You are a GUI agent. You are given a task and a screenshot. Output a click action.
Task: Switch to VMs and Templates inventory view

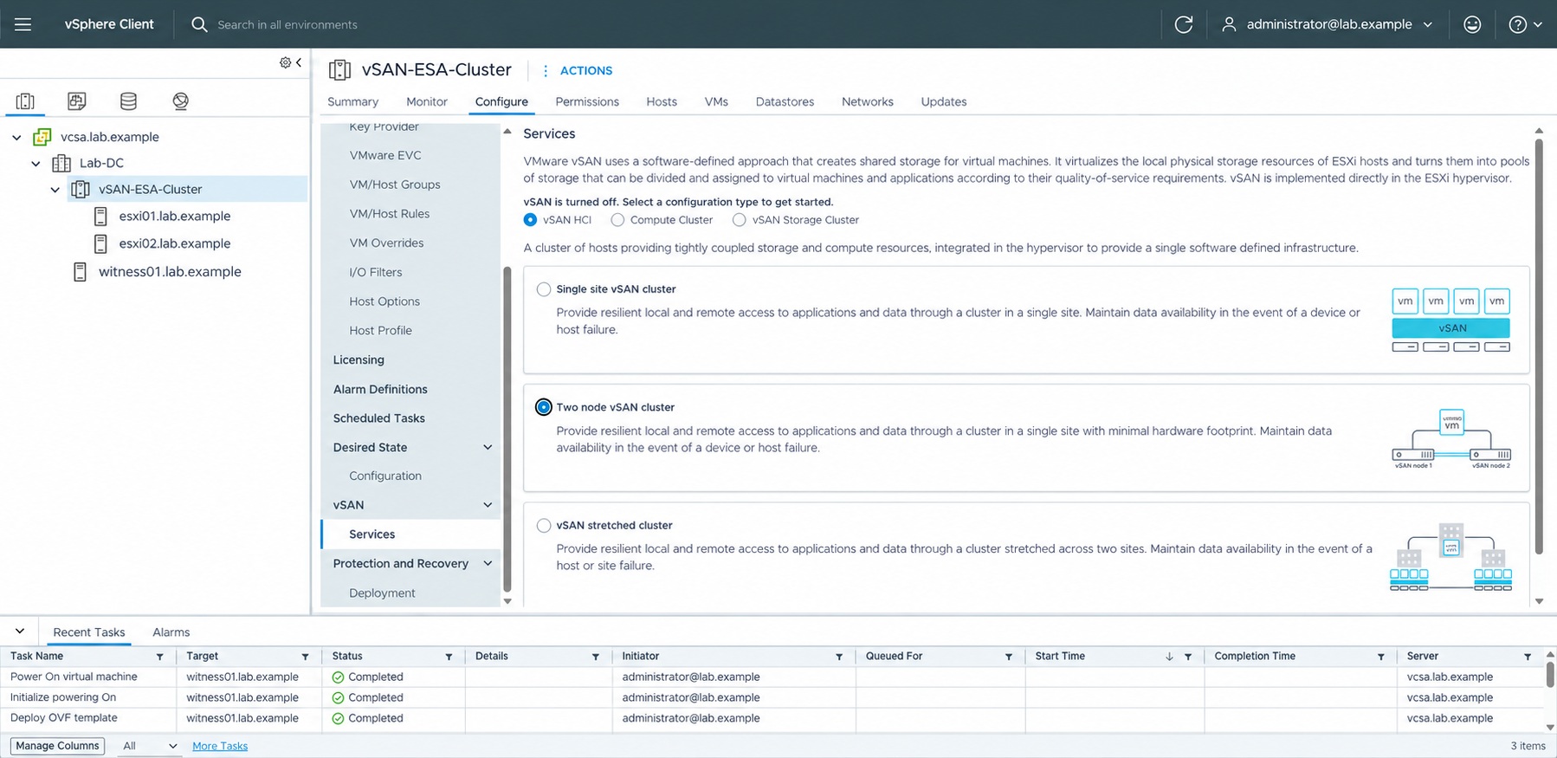(x=77, y=101)
